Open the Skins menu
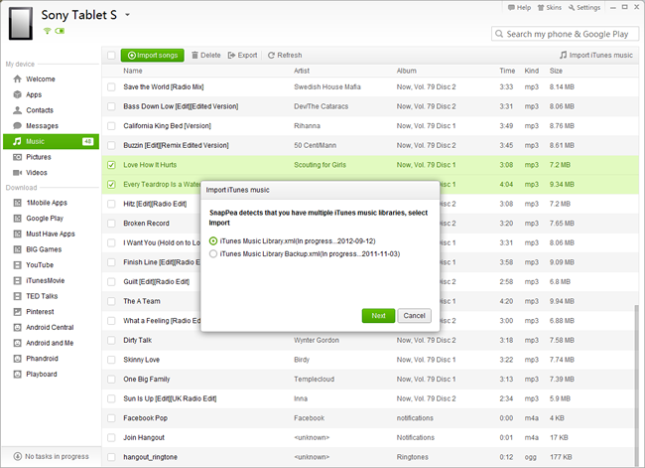 (x=549, y=7)
